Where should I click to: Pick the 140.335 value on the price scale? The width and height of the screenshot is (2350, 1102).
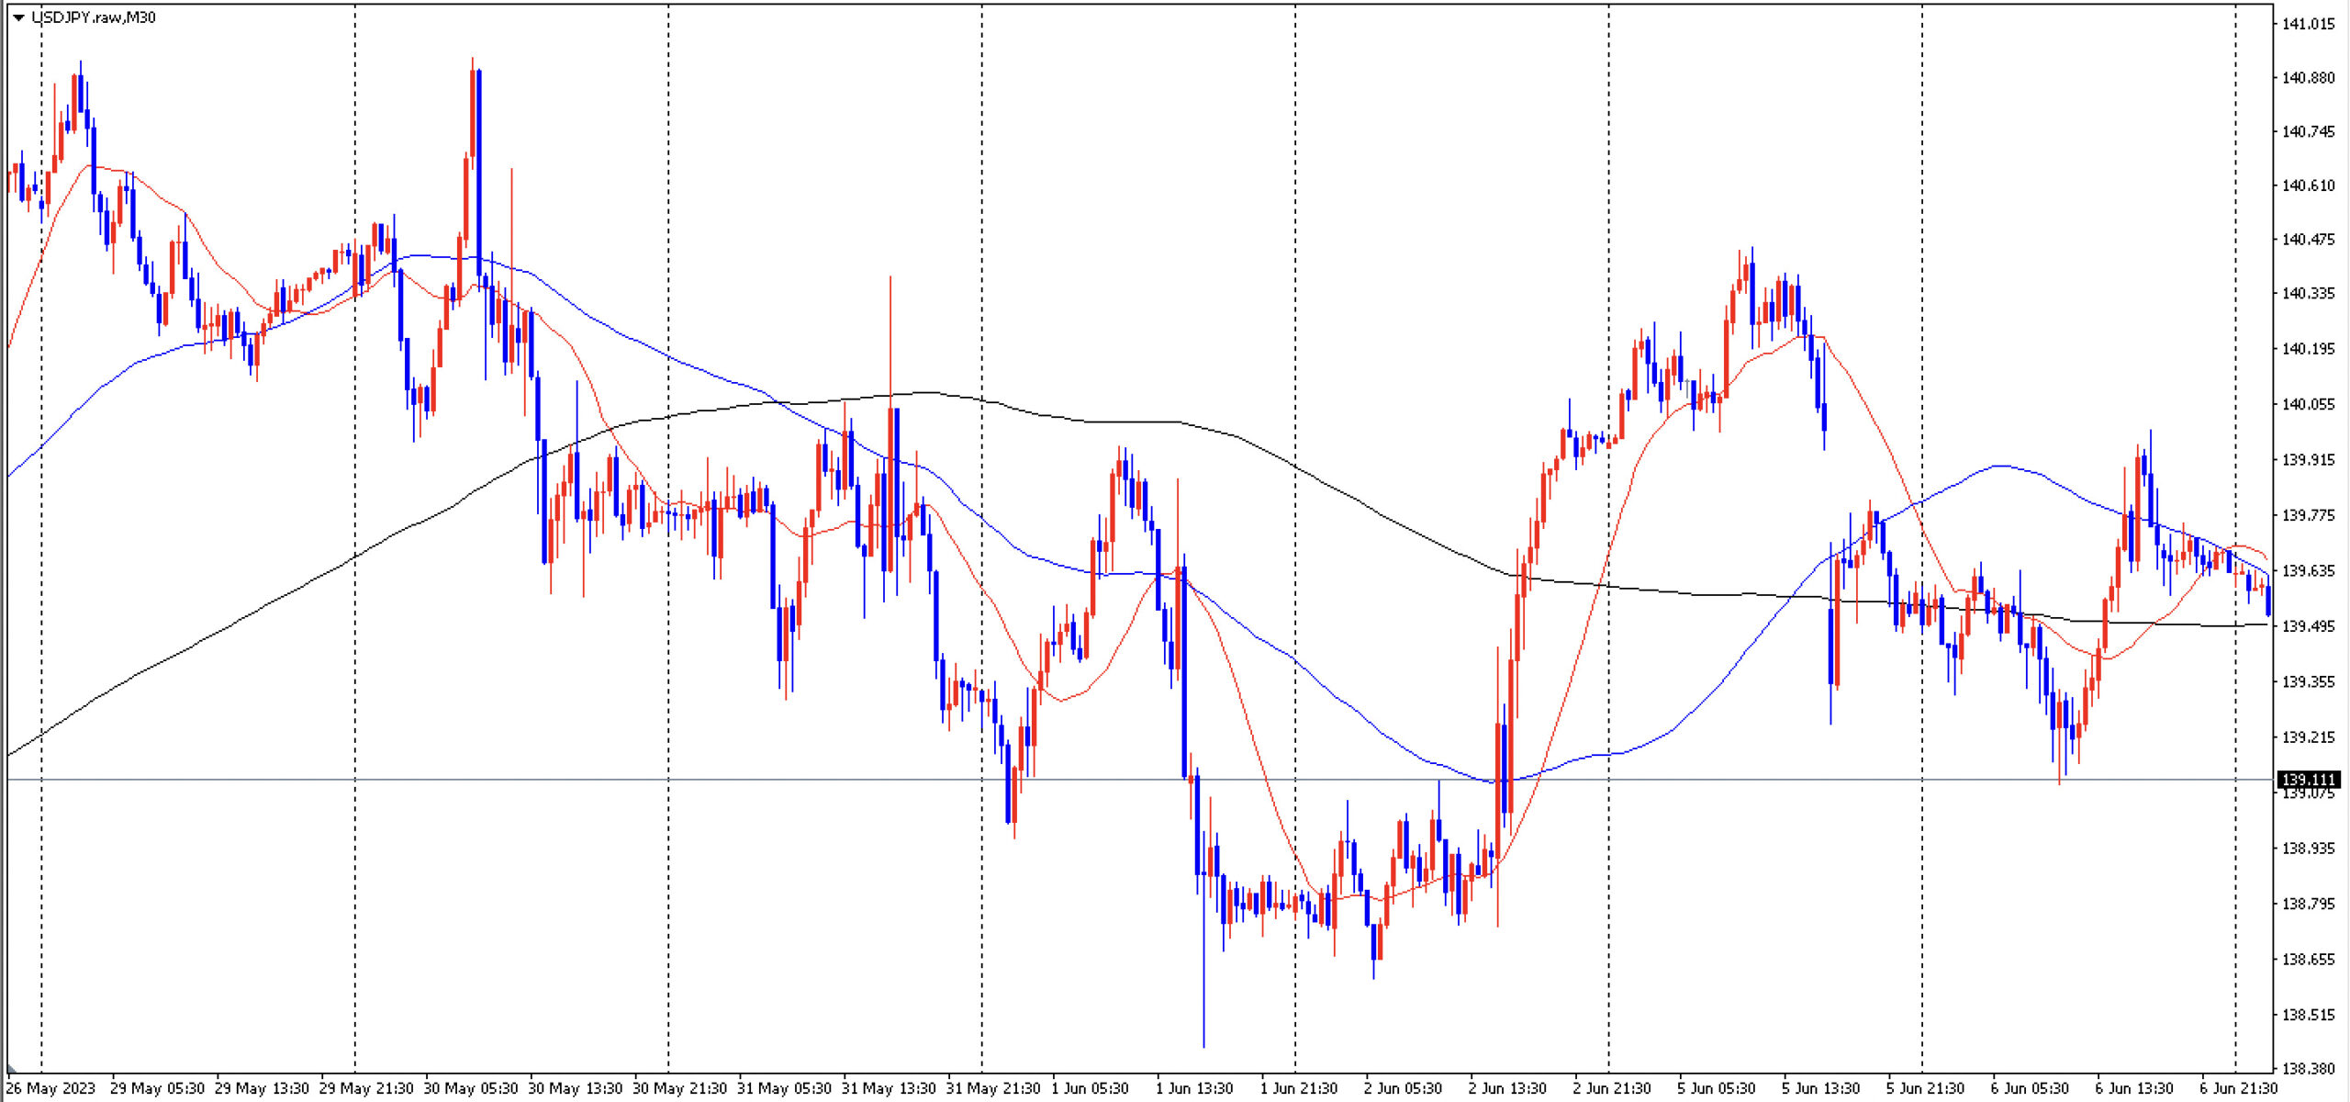(x=2308, y=294)
